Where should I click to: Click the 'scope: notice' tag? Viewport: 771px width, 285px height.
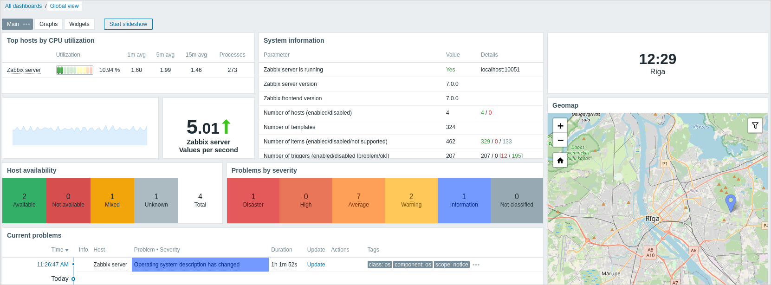point(452,265)
